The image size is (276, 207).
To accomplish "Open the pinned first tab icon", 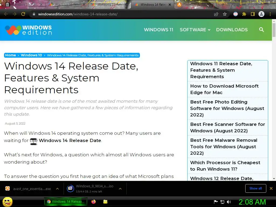I will (x=7, y=5).
